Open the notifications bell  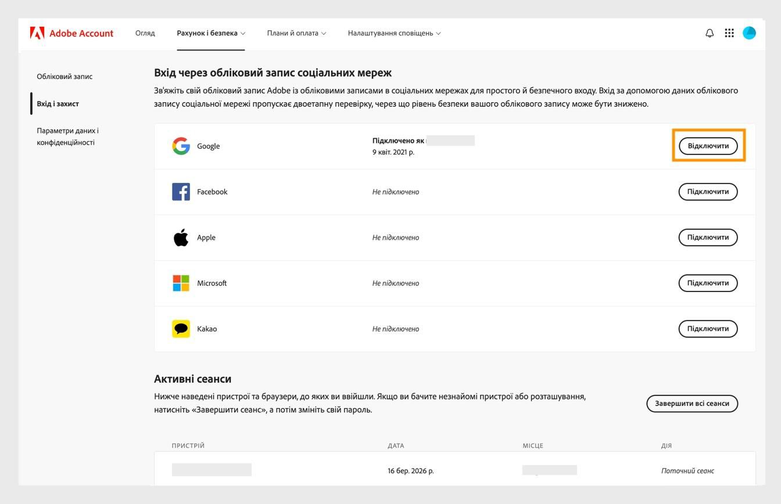pyautogui.click(x=710, y=33)
